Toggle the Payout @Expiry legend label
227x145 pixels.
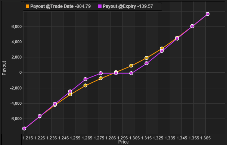119,6
